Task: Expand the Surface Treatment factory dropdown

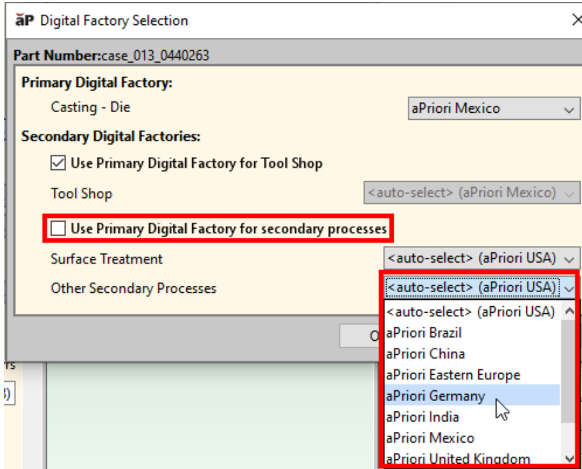Action: (x=481, y=259)
